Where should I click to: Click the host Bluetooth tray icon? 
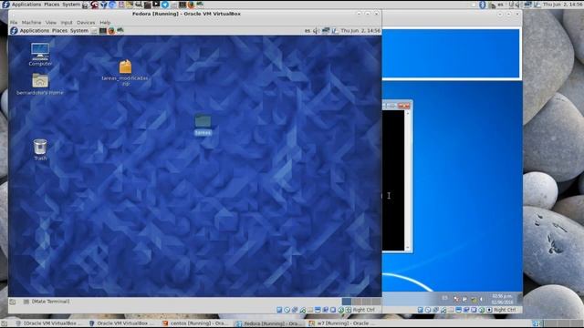pos(483,5)
